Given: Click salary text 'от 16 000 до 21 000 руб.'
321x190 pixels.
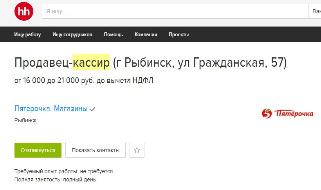Looking at the screenshot, I should [54, 80].
